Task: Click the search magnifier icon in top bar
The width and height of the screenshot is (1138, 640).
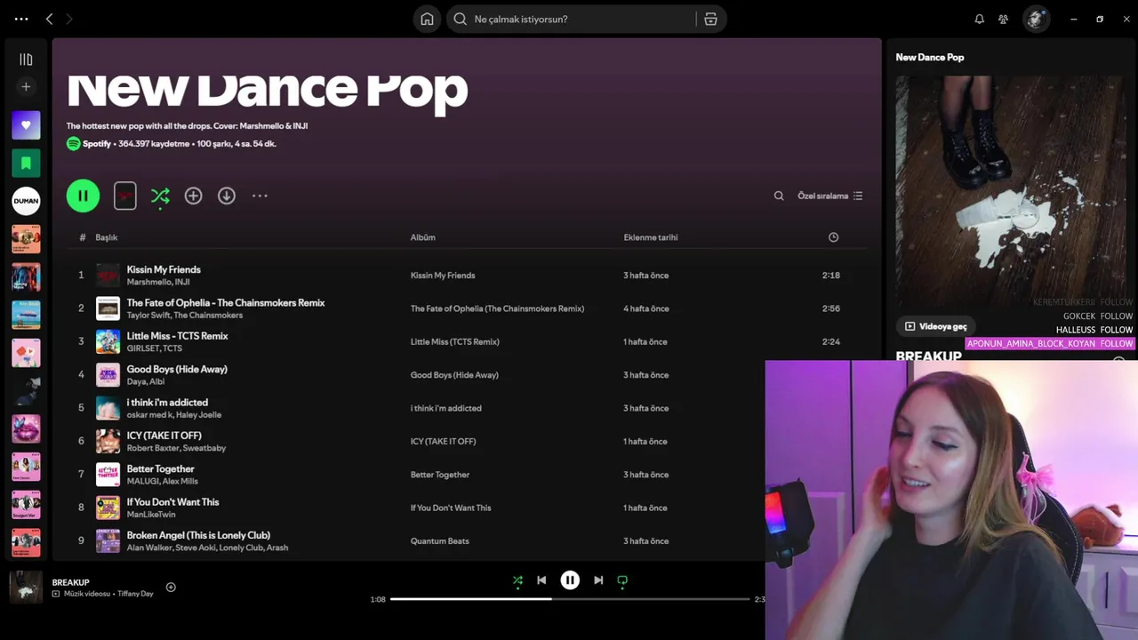Action: (x=461, y=19)
